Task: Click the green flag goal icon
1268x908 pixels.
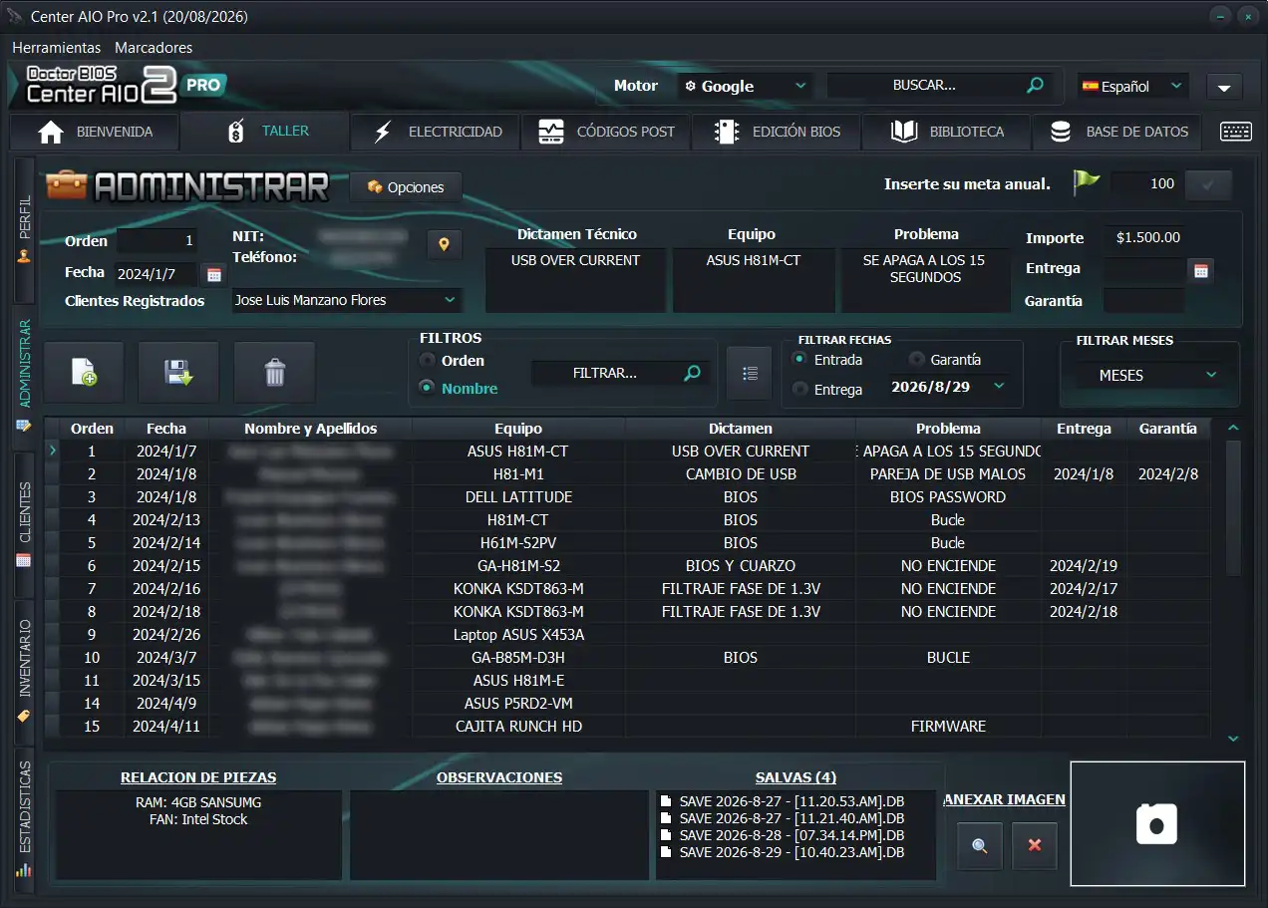Action: point(1086,183)
